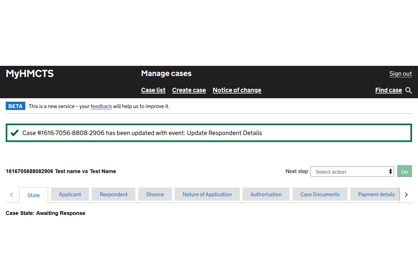Click the Sign out link

pyautogui.click(x=400, y=74)
